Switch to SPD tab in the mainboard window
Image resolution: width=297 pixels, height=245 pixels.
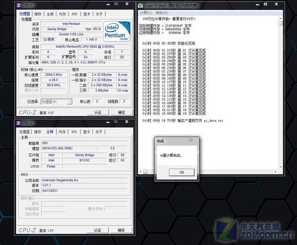(74, 132)
